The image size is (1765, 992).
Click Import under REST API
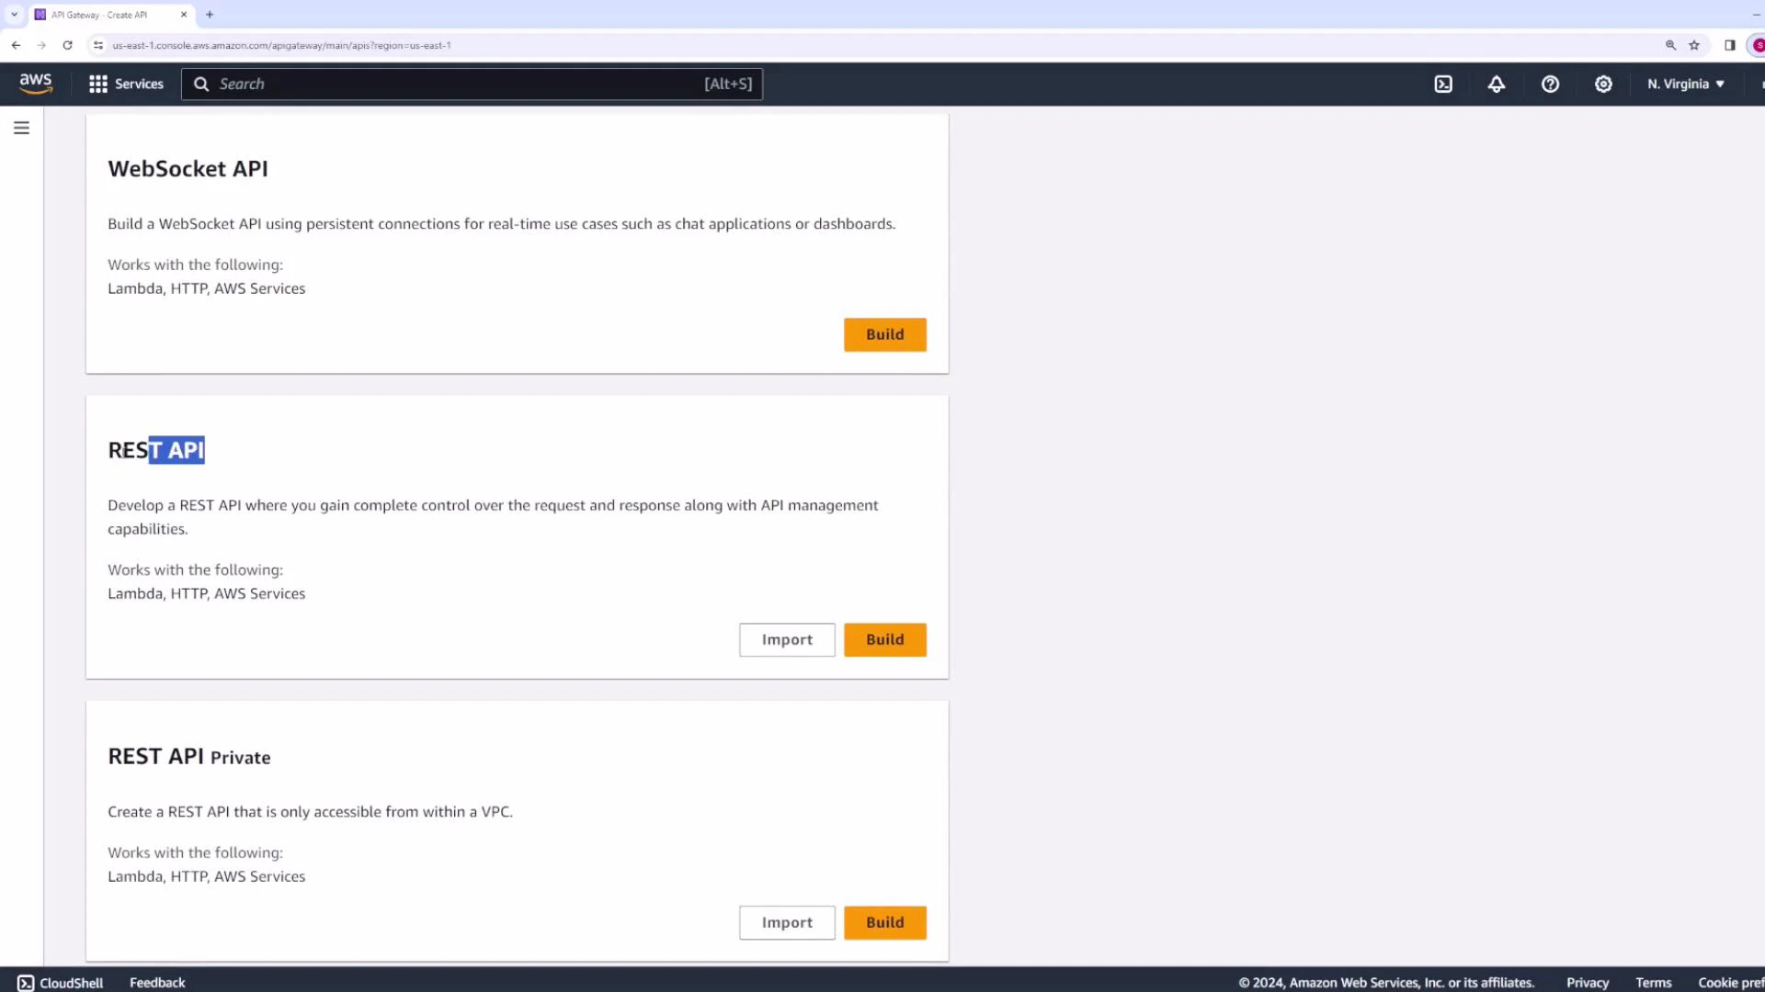[x=786, y=639]
